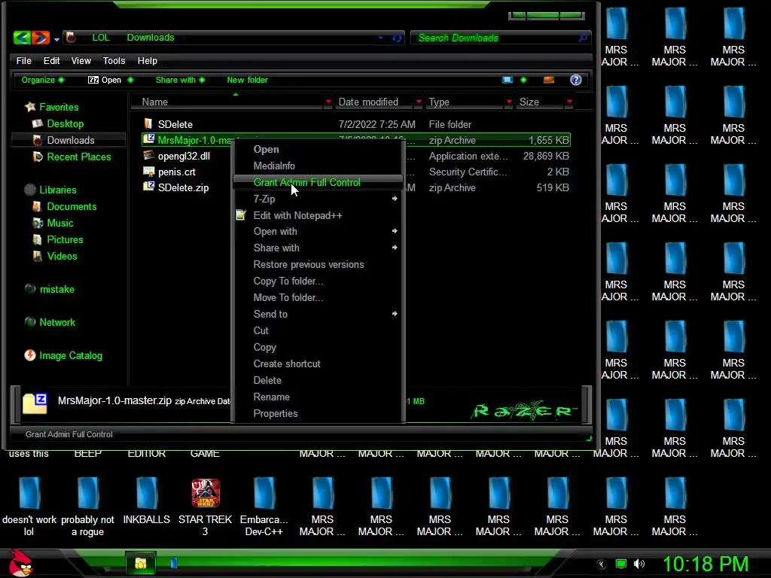This screenshot has width=771, height=578.
Task: Open the Help menu
Action: tap(147, 60)
